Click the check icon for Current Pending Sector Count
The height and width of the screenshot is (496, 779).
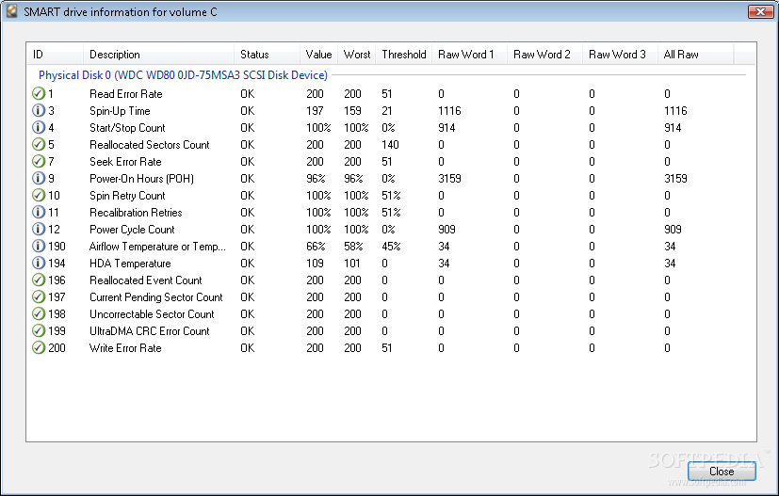point(39,296)
